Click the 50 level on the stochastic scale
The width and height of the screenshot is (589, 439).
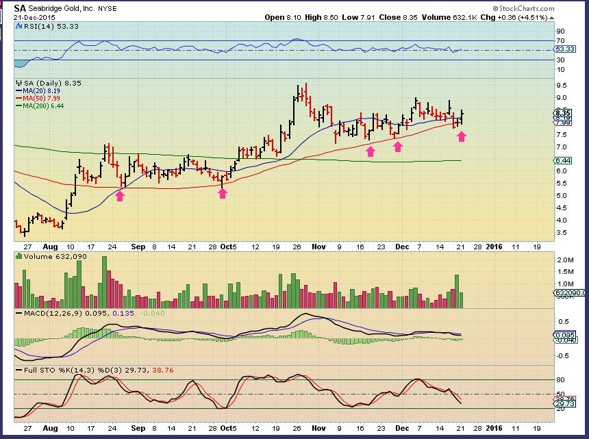tap(560, 394)
